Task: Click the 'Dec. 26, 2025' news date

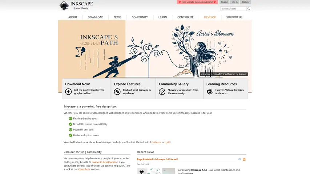Action: pyautogui.click(x=143, y=164)
